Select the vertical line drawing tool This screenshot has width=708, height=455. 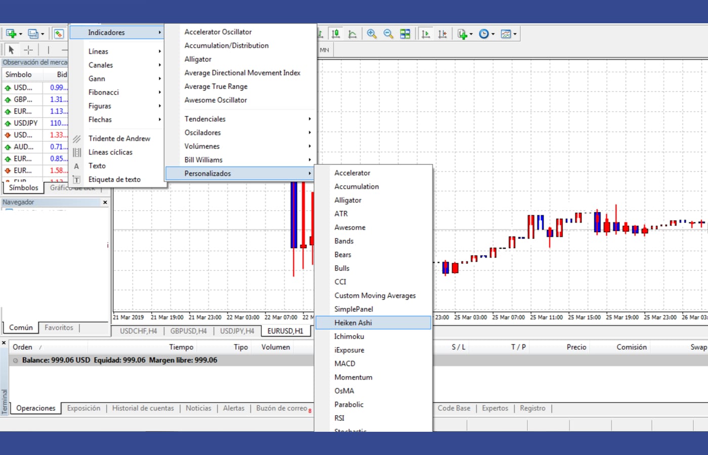click(x=49, y=50)
